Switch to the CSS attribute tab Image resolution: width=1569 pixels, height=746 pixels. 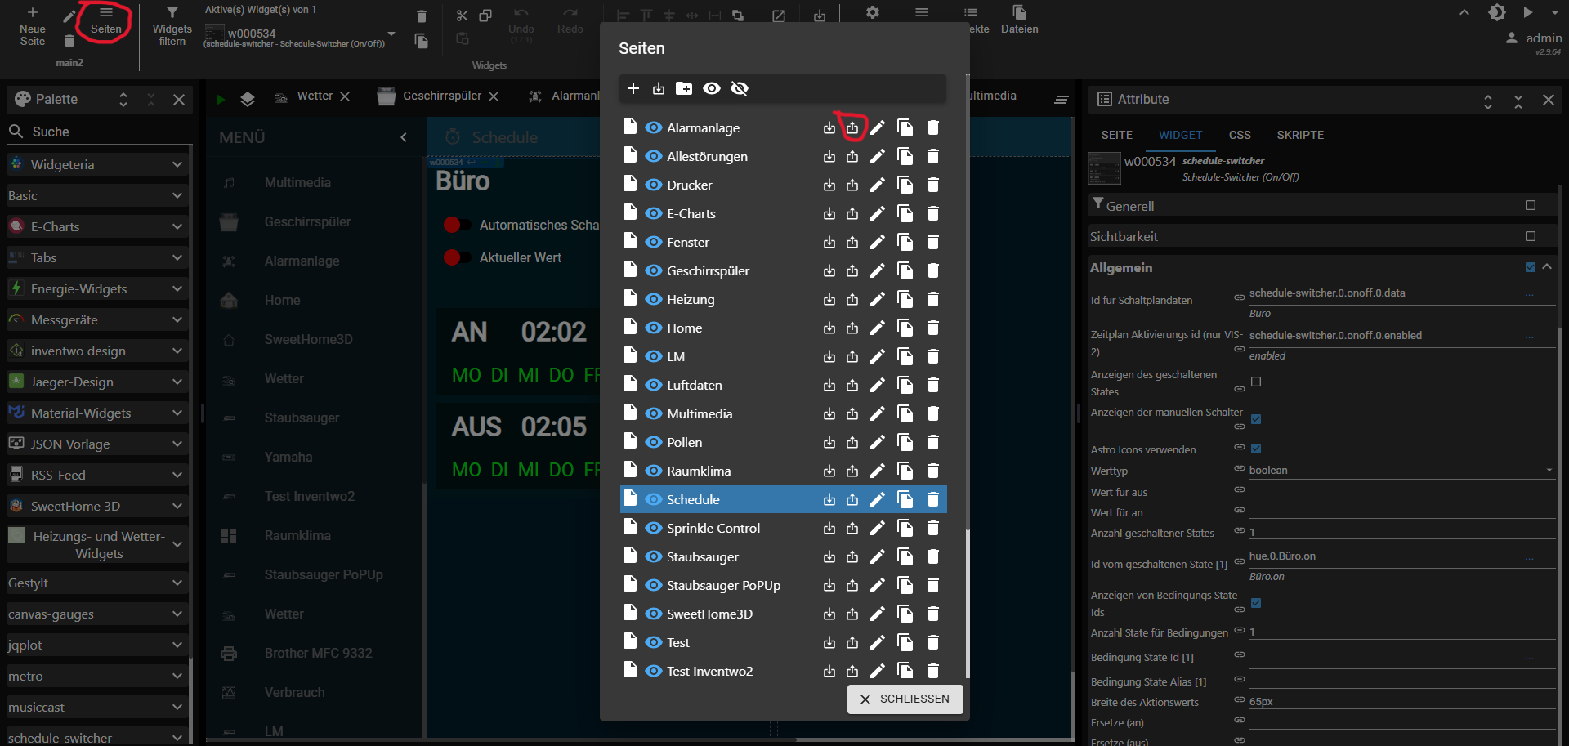[1239, 135]
